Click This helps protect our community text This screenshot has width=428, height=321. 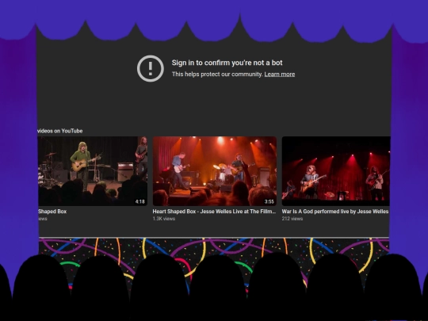[217, 75]
